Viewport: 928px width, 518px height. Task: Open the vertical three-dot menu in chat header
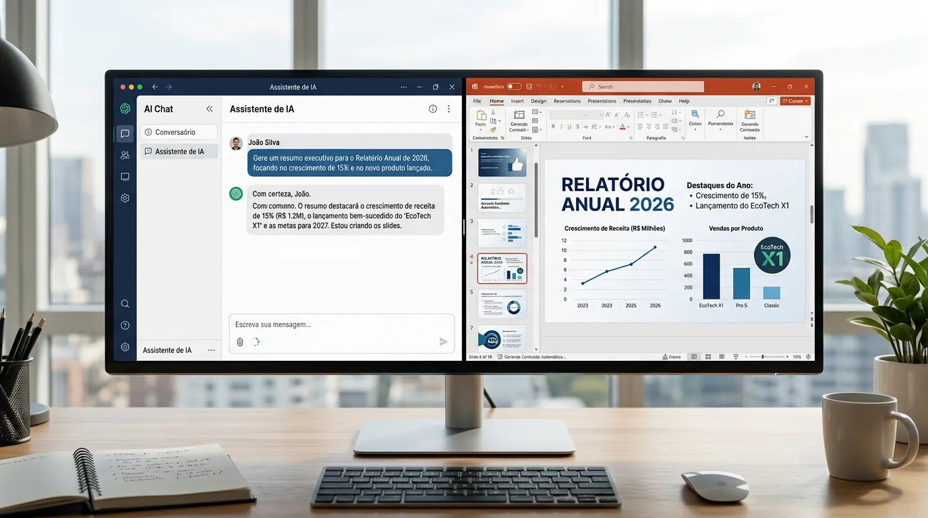449,109
